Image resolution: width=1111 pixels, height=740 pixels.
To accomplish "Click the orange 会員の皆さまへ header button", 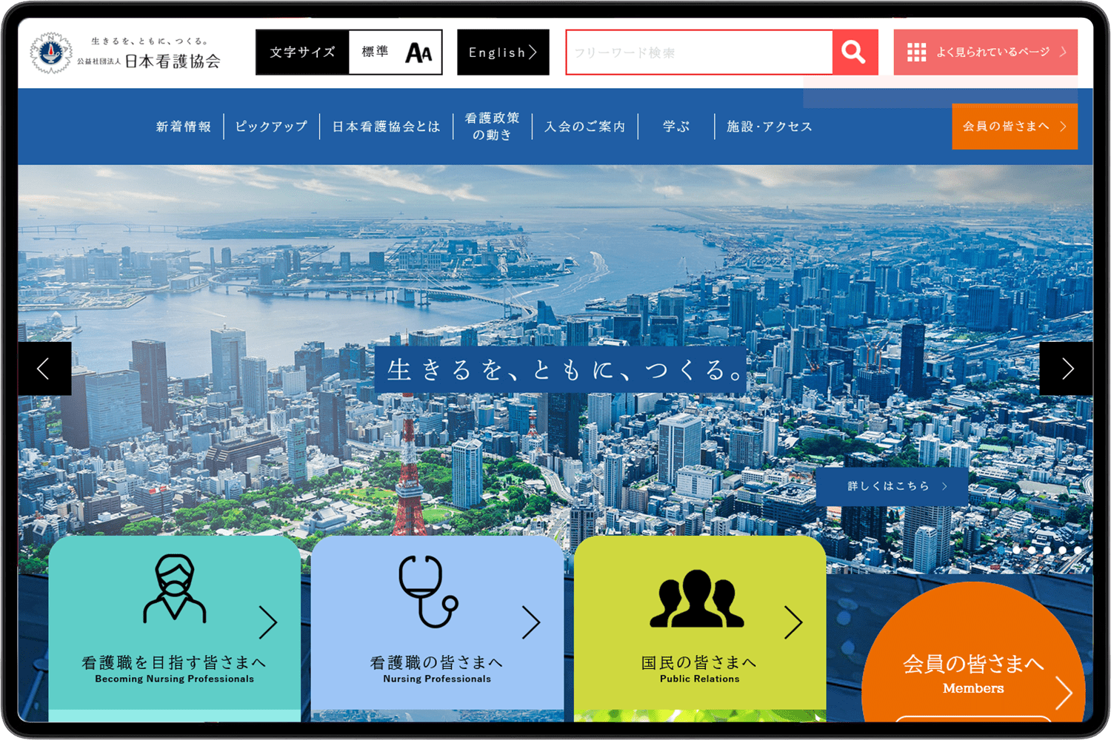I will [1015, 127].
